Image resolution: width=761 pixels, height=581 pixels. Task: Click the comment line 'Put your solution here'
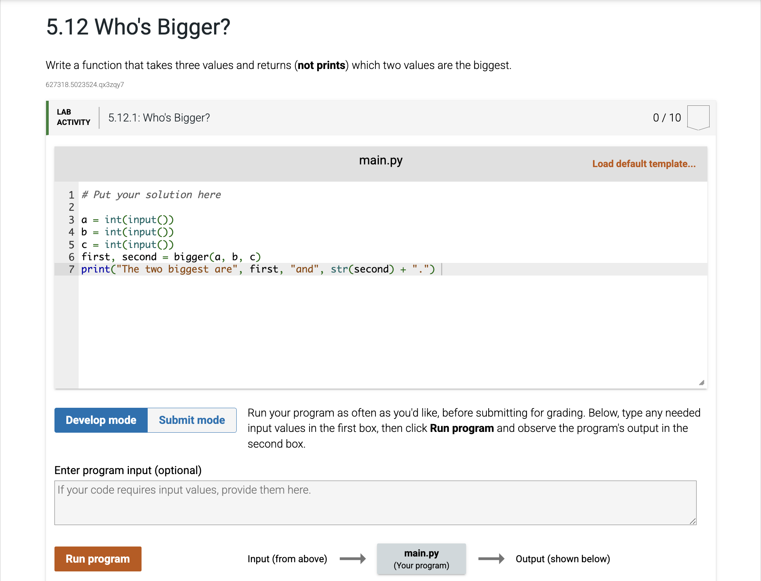coord(151,195)
